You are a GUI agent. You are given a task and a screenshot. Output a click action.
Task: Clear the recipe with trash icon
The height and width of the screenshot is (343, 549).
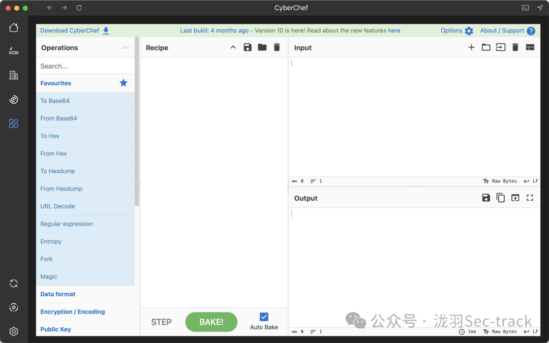(x=277, y=47)
